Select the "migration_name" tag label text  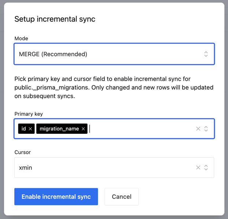(x=59, y=129)
